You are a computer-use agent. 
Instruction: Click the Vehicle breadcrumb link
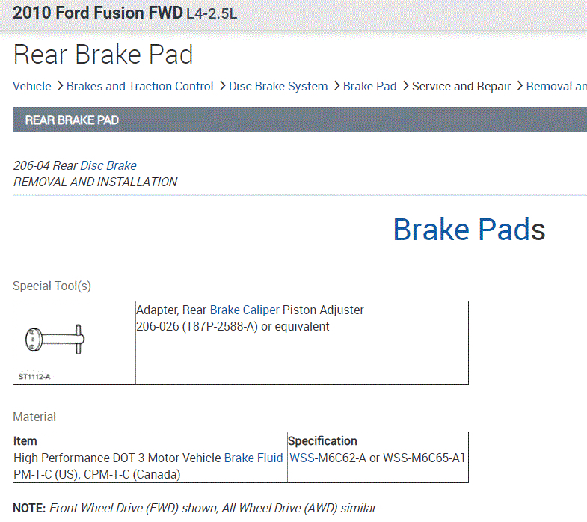tap(32, 86)
